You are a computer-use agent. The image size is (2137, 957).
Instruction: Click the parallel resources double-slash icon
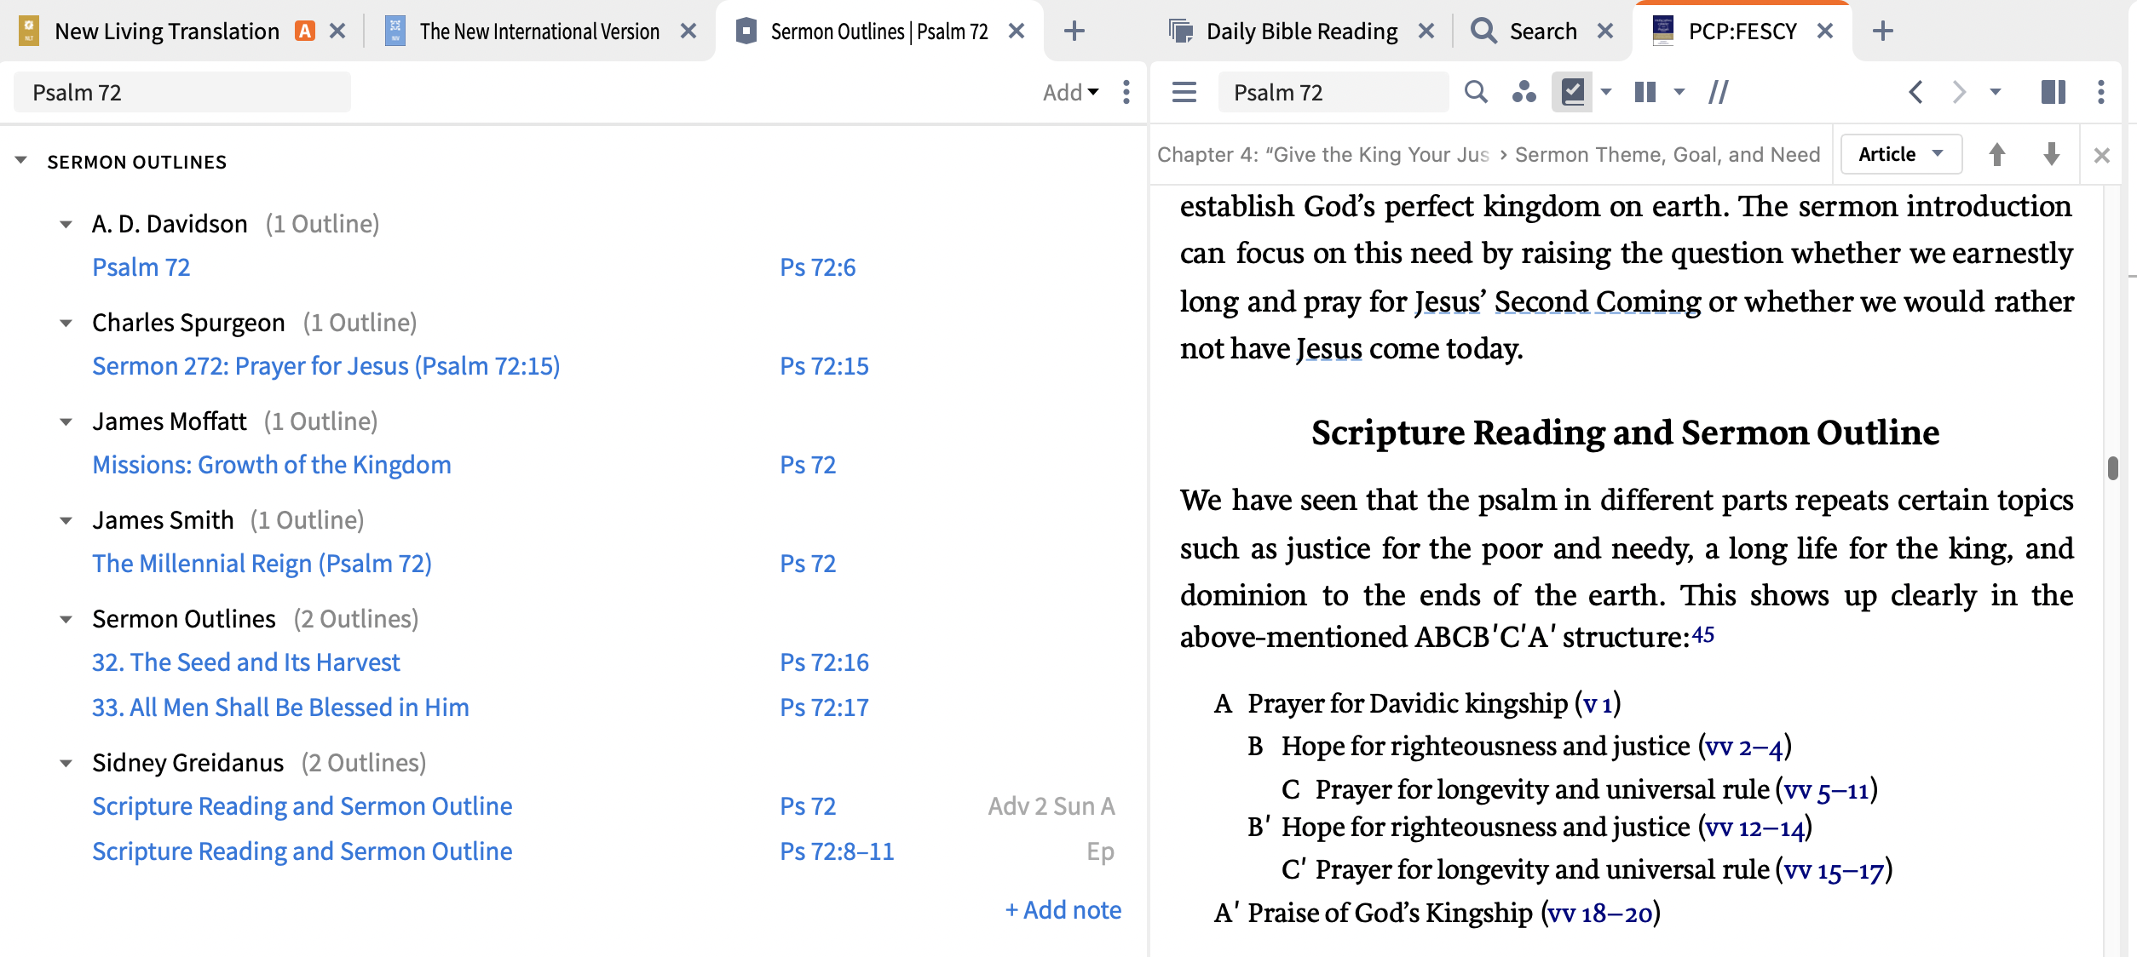(x=1718, y=92)
